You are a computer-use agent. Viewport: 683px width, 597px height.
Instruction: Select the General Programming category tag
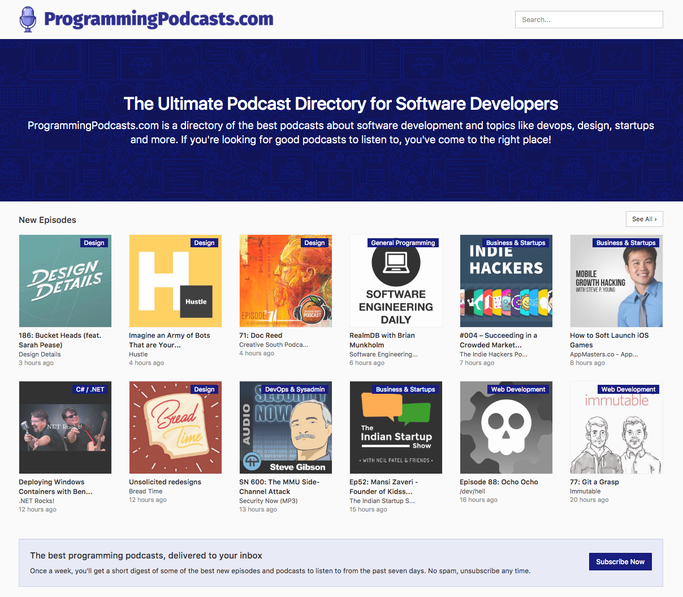coord(403,243)
